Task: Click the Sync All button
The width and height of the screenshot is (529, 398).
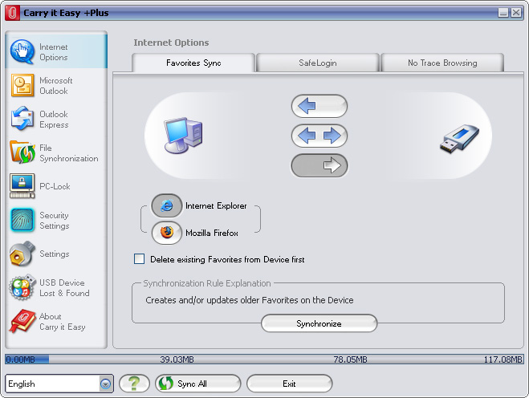Action: click(x=198, y=384)
